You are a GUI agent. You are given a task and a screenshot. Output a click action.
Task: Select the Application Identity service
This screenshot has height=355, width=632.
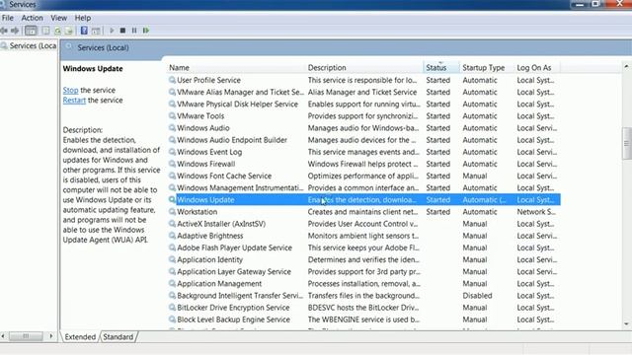(x=364, y=259)
